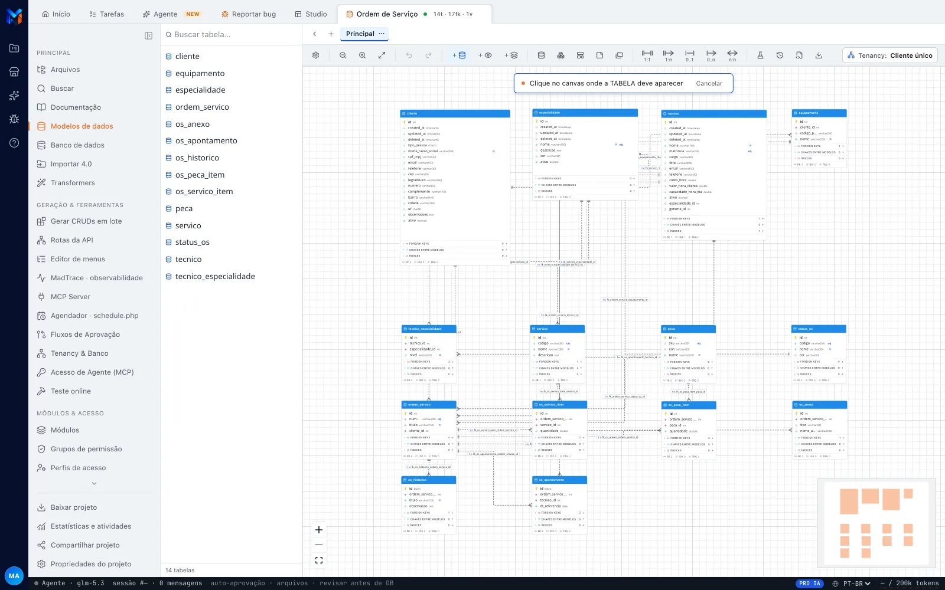Open Banco de dados in sidebar
This screenshot has width=945, height=590.
(77, 145)
